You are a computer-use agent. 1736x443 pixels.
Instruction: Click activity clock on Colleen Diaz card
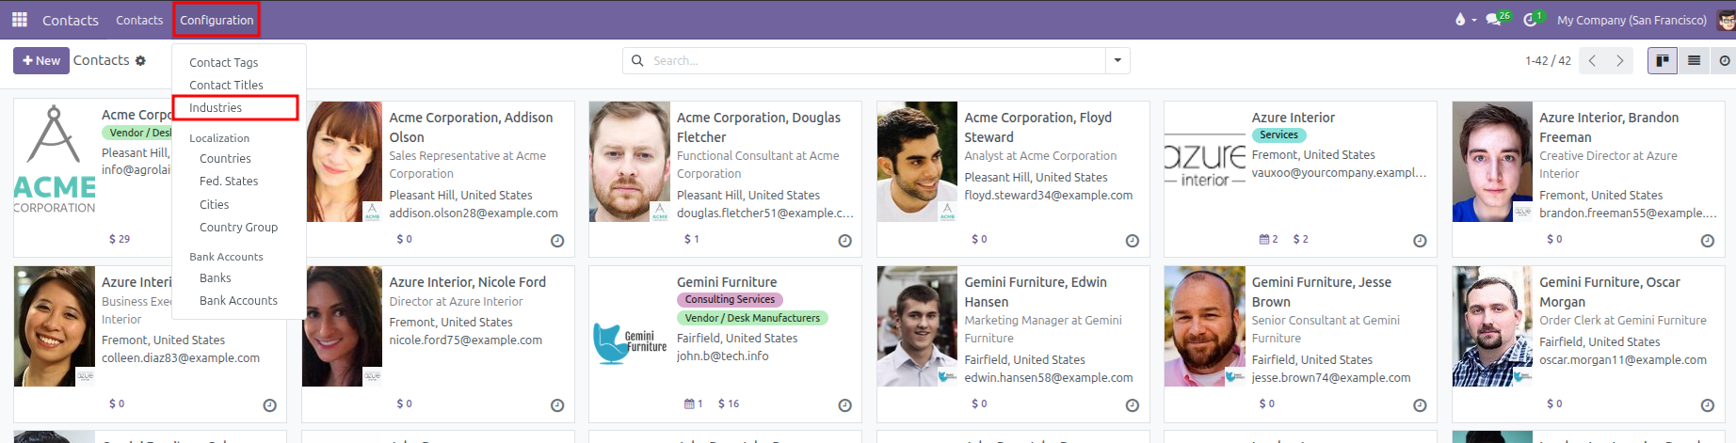270,405
